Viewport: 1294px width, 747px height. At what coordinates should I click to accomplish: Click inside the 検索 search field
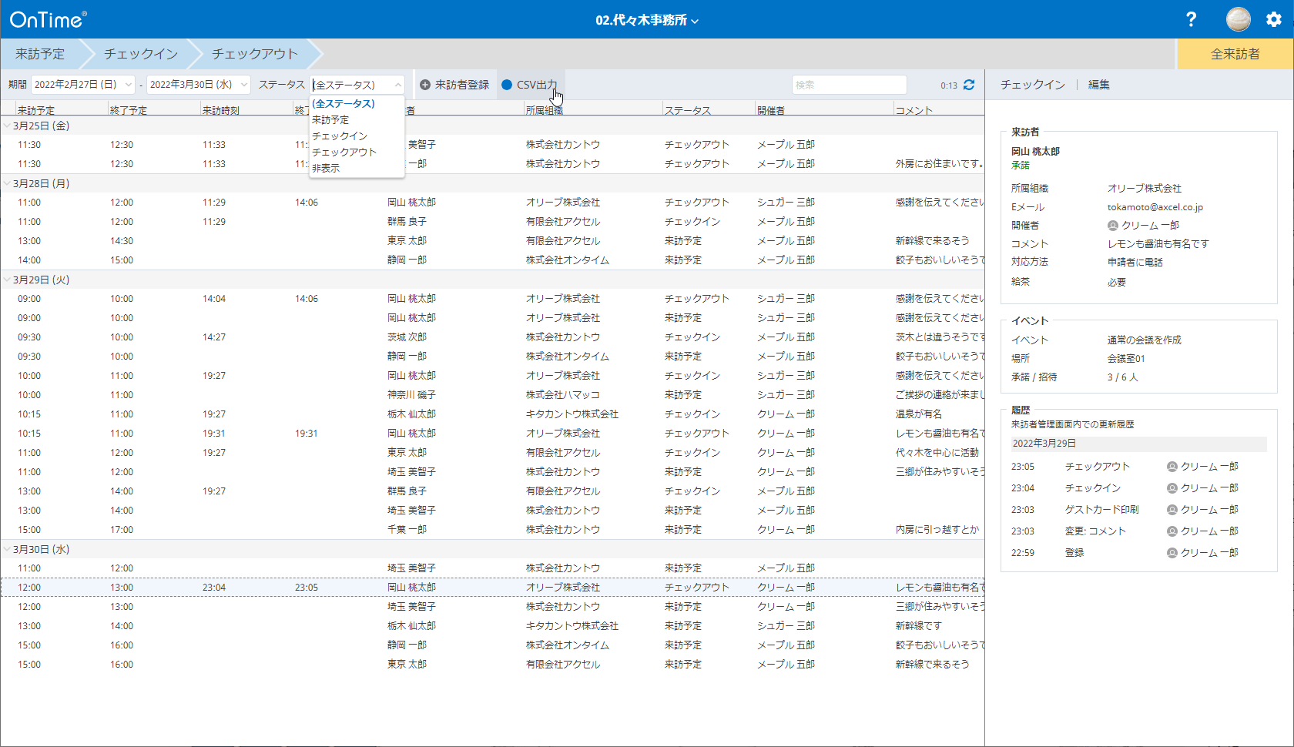click(x=849, y=85)
